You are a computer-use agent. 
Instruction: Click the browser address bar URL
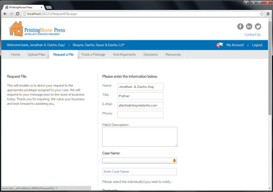point(52,14)
